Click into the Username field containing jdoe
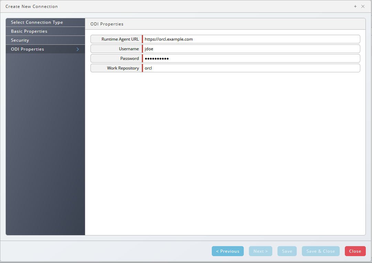Image resolution: width=372 pixels, height=263 pixels. coord(251,49)
